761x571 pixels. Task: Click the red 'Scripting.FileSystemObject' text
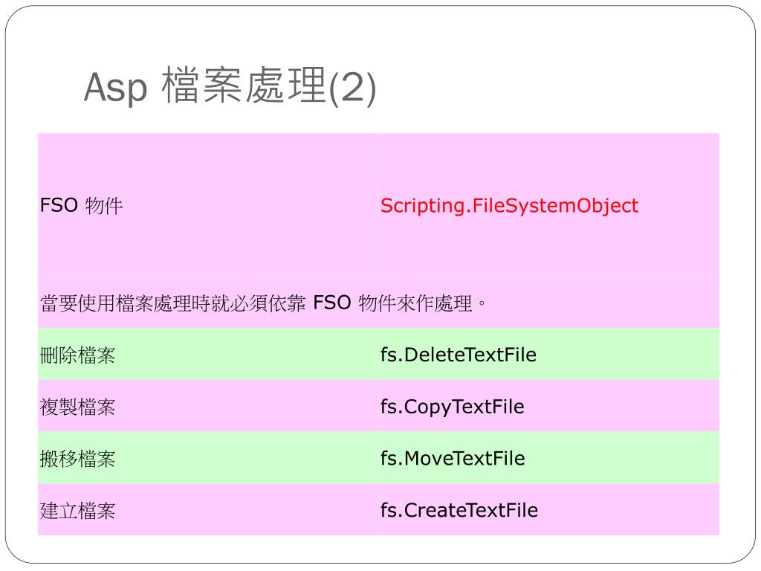[x=509, y=205]
